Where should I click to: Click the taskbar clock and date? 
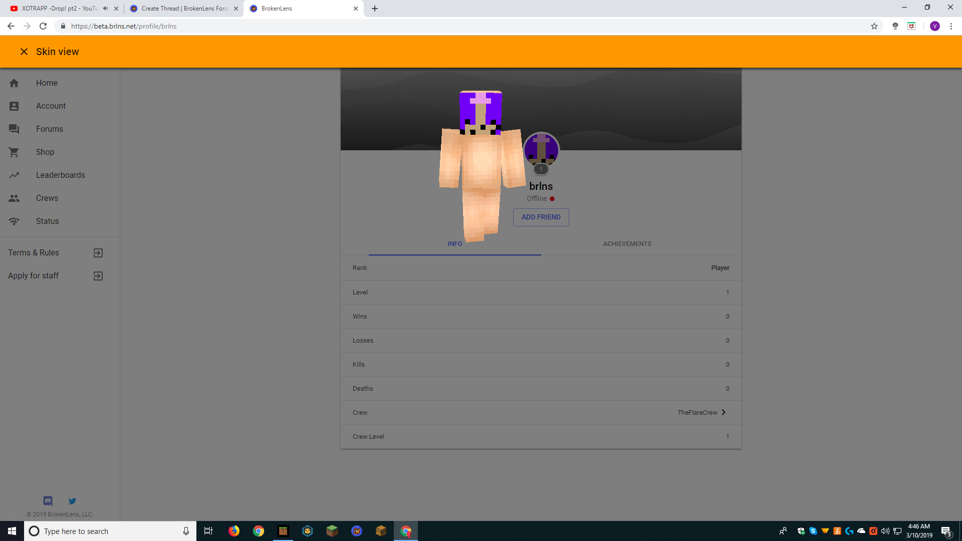[919, 531]
